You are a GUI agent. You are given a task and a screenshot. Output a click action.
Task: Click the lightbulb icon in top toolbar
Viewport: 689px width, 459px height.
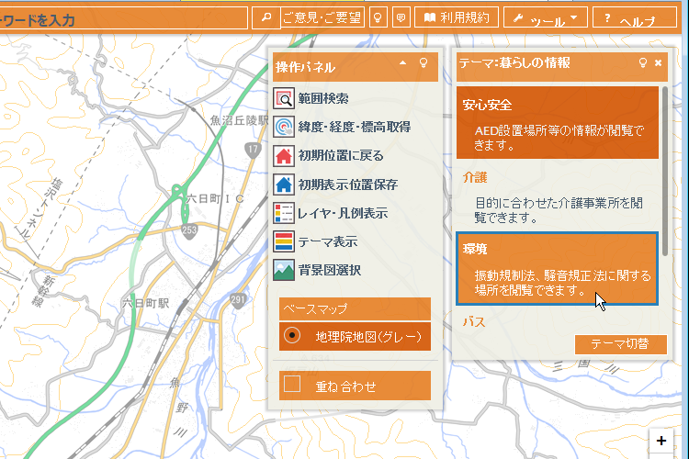[x=378, y=17]
